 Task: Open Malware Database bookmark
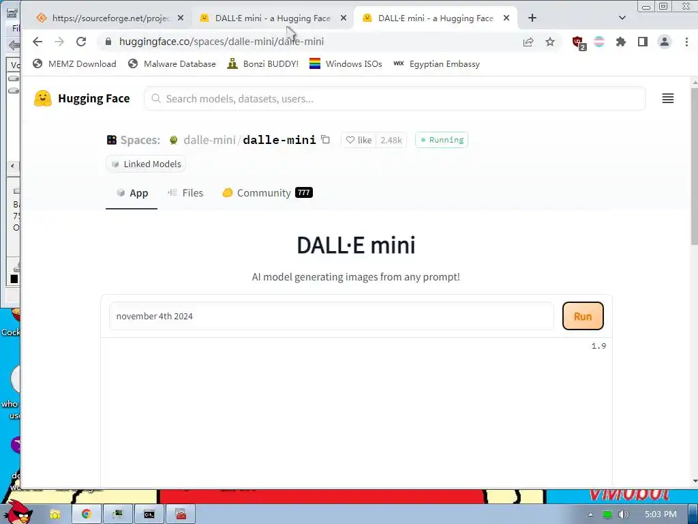(x=172, y=63)
